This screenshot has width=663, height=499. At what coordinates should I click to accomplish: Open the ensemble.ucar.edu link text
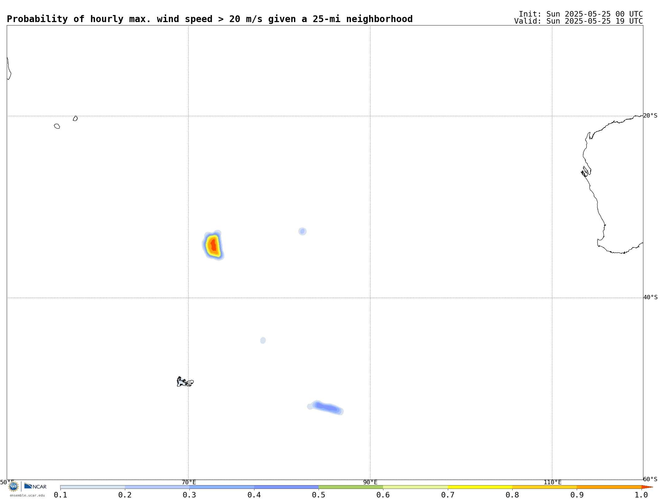pyautogui.click(x=27, y=495)
